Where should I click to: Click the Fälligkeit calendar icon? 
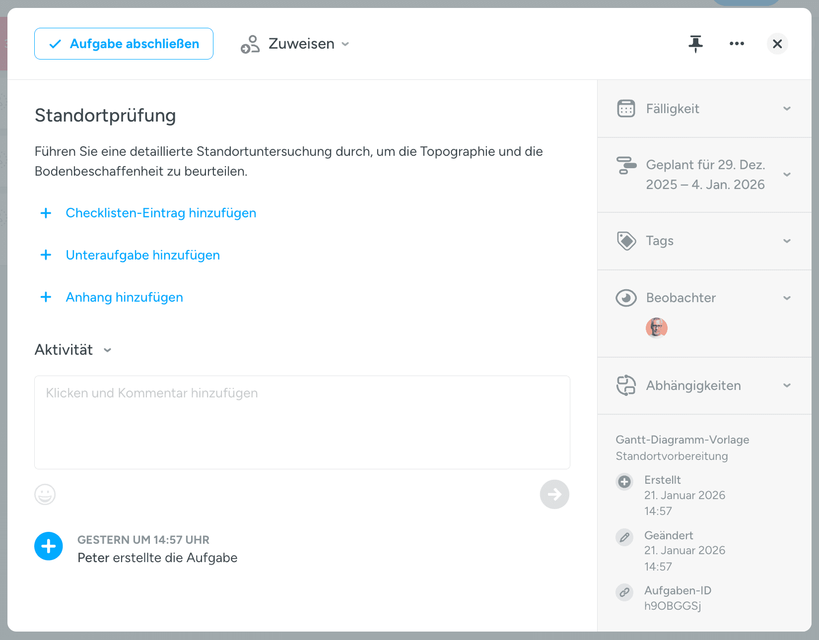tap(626, 108)
